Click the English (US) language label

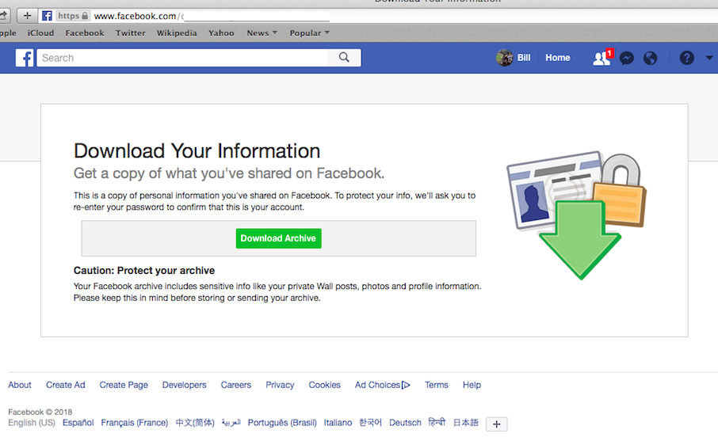(32, 423)
